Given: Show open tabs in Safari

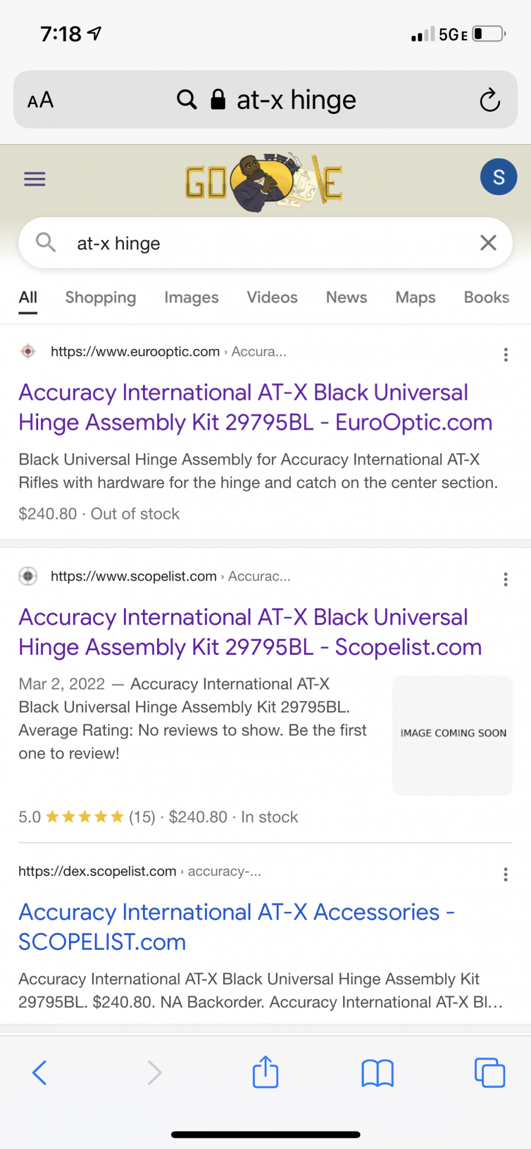Looking at the screenshot, I should [489, 1072].
